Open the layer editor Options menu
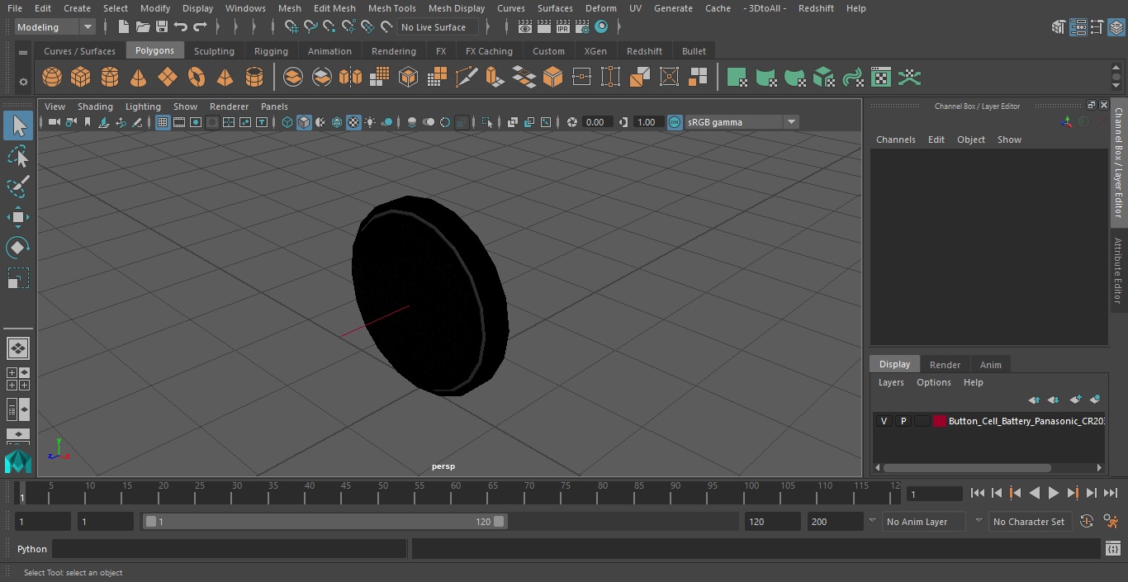 pos(934,382)
